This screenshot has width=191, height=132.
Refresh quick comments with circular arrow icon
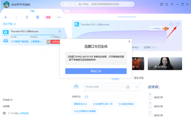point(86,97)
